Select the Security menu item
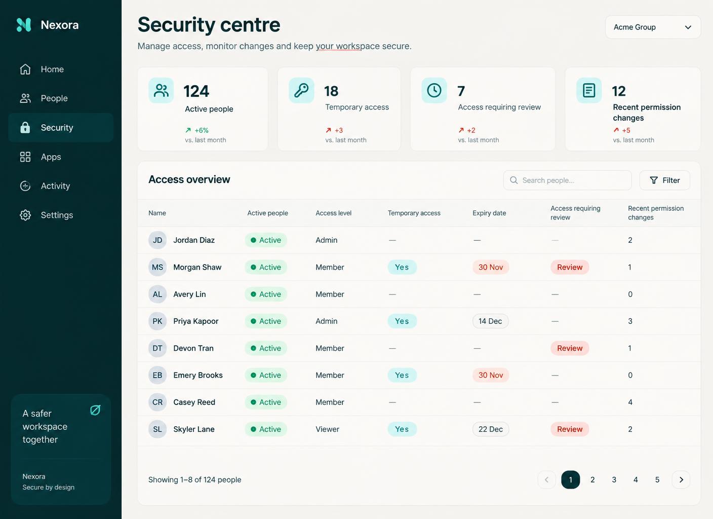 [61, 128]
